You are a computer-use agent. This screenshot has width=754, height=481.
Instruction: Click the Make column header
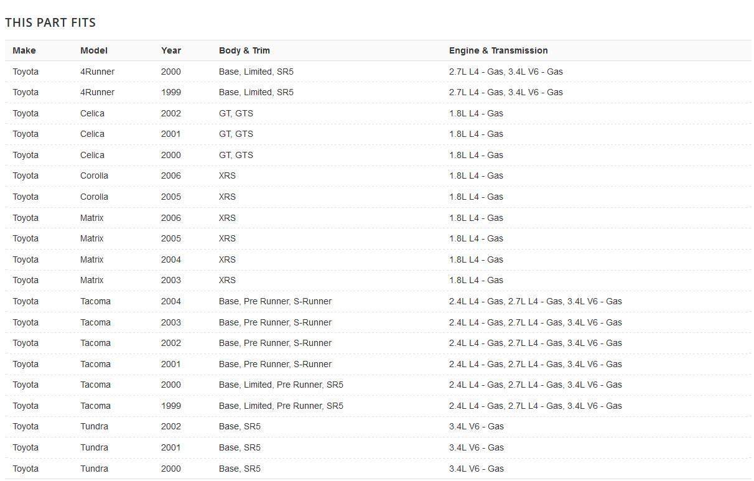point(24,50)
